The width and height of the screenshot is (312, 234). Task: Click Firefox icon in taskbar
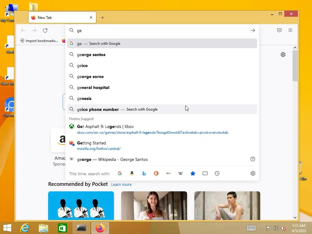[100, 228]
